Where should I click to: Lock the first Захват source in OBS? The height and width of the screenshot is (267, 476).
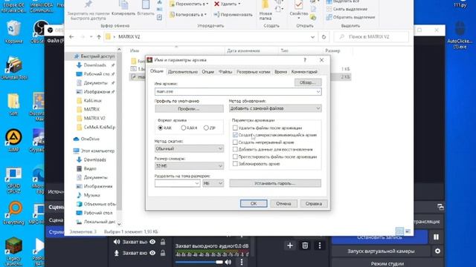(x=163, y=242)
